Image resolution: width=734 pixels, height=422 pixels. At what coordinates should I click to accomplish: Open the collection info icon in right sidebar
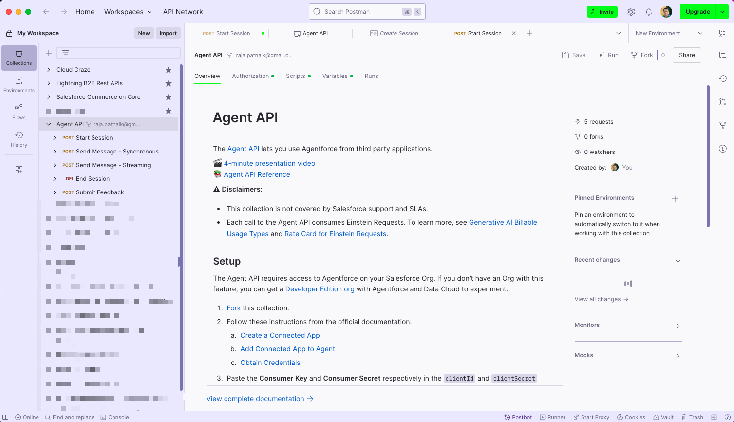click(723, 149)
